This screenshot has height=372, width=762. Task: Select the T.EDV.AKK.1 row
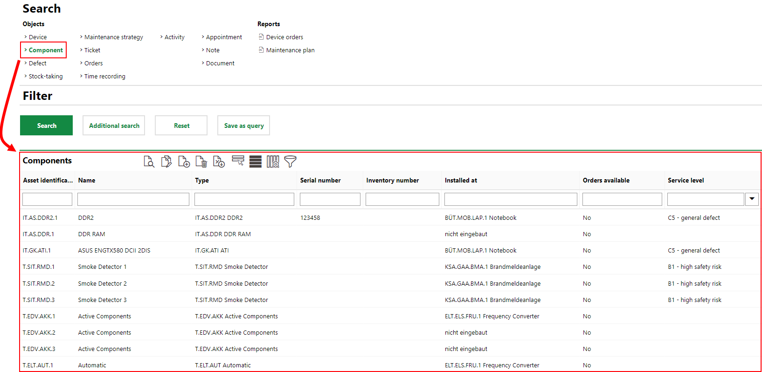[x=391, y=316]
